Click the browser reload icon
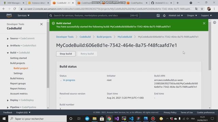 tap(15, 9)
